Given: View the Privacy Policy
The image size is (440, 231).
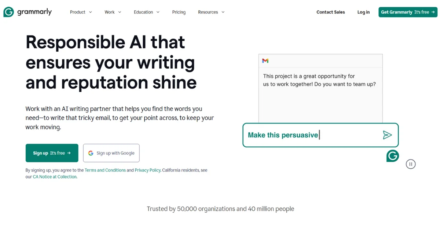Looking at the screenshot, I should (147, 170).
